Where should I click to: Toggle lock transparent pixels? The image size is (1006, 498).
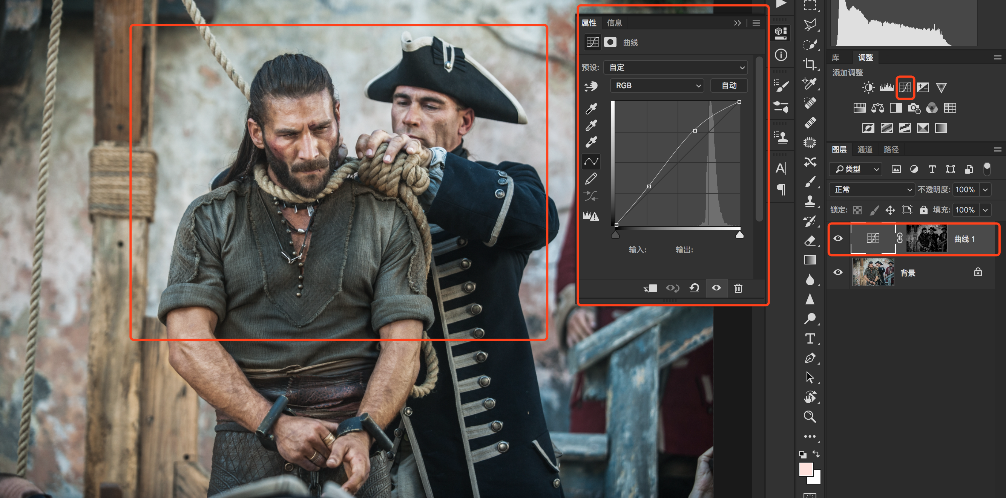(857, 210)
